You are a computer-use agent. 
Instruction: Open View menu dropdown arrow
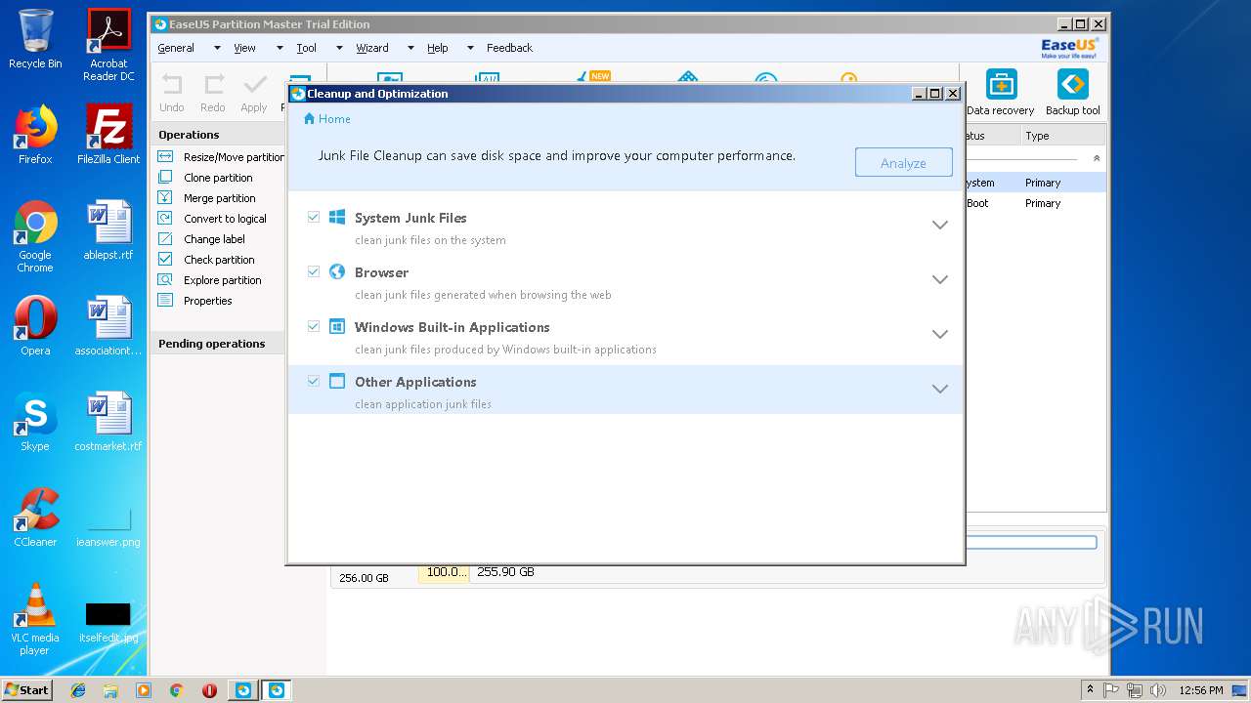tap(279, 48)
